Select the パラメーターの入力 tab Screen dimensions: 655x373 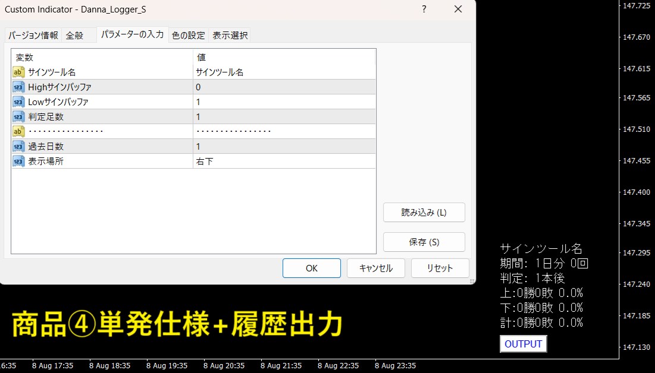pos(133,34)
